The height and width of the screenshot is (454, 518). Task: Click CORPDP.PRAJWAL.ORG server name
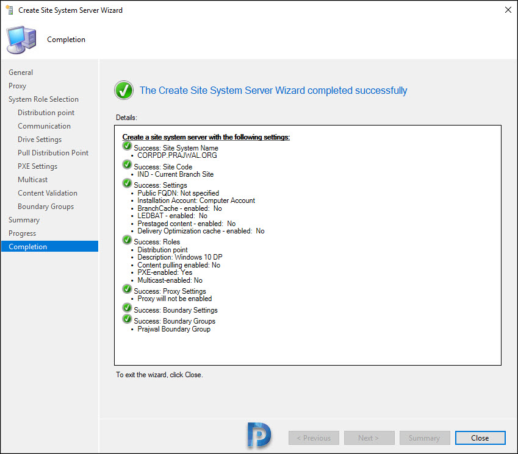(x=177, y=155)
